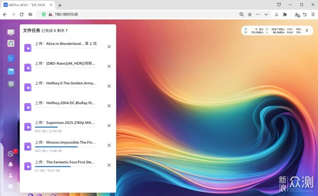Screen dimensions: 318x196
Task: Cancel the Hellboy.2004.DC.BluRay upload
Action: point(109,106)
